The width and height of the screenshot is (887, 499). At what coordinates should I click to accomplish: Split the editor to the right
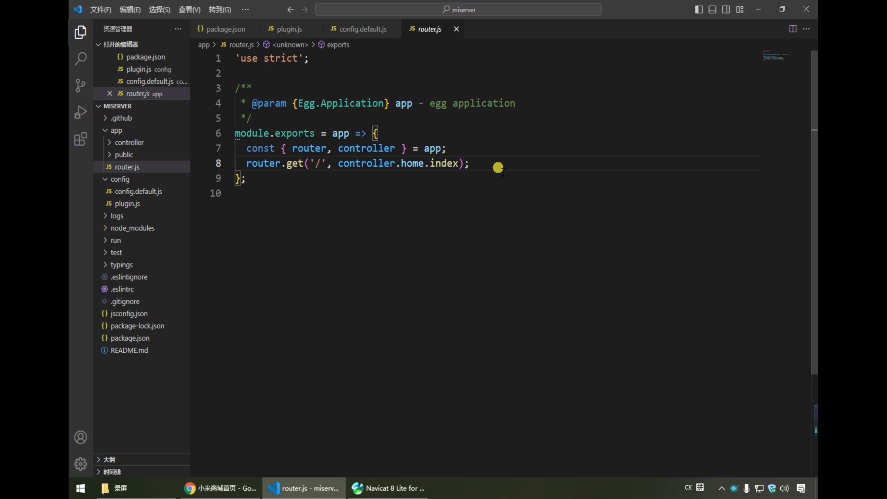click(x=792, y=29)
